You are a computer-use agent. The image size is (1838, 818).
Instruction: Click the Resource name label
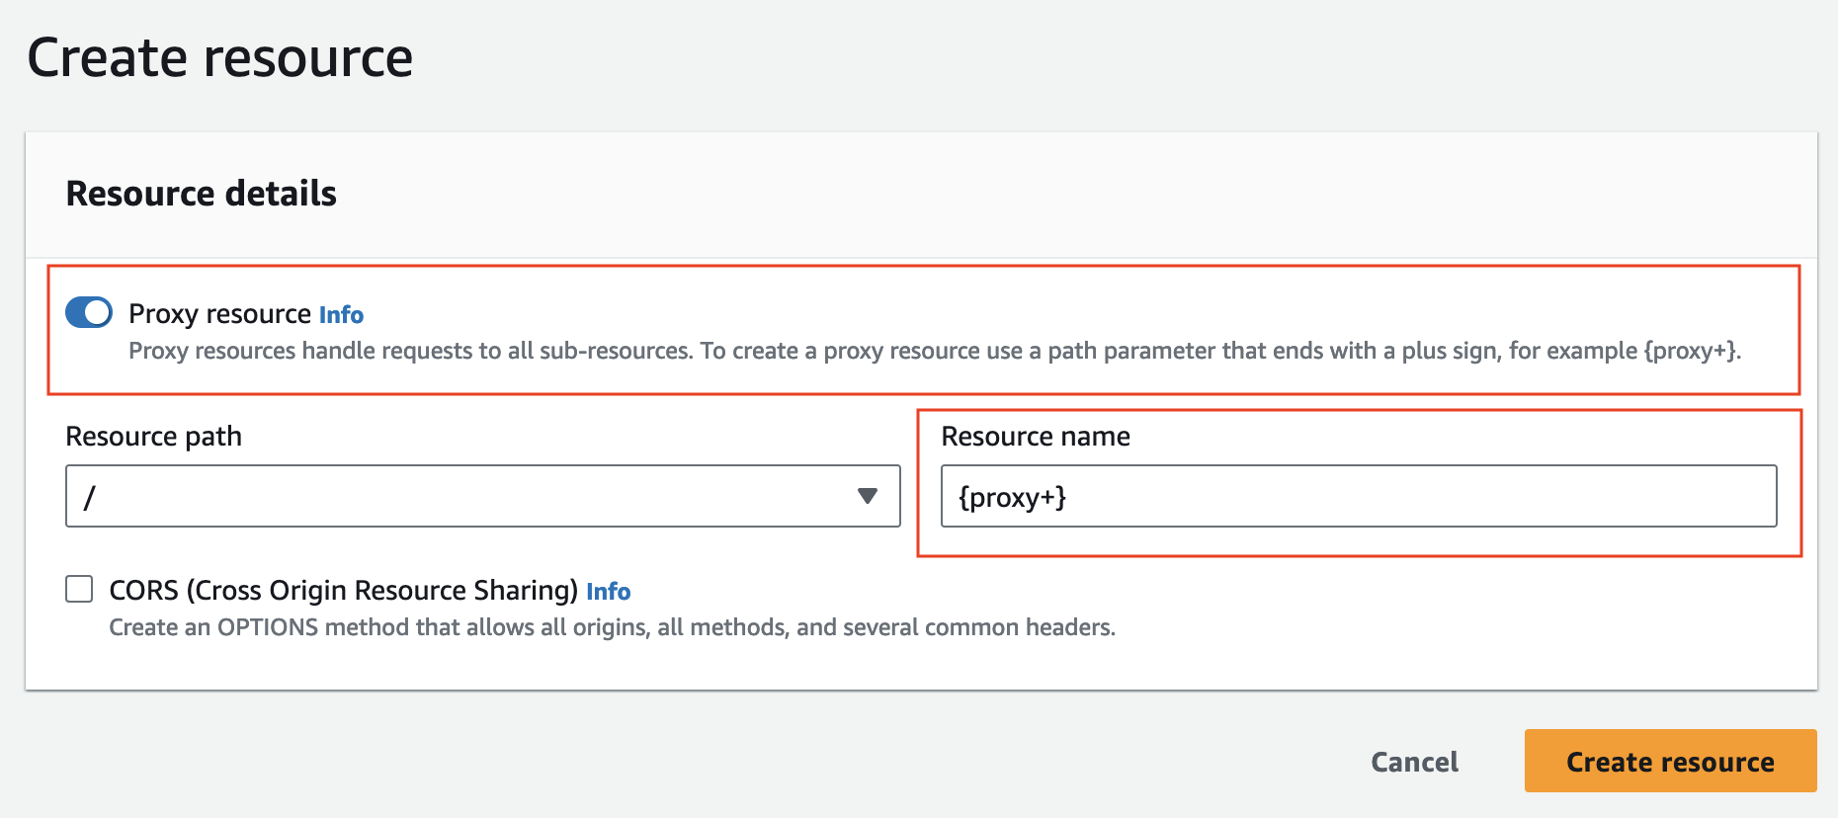(1036, 437)
